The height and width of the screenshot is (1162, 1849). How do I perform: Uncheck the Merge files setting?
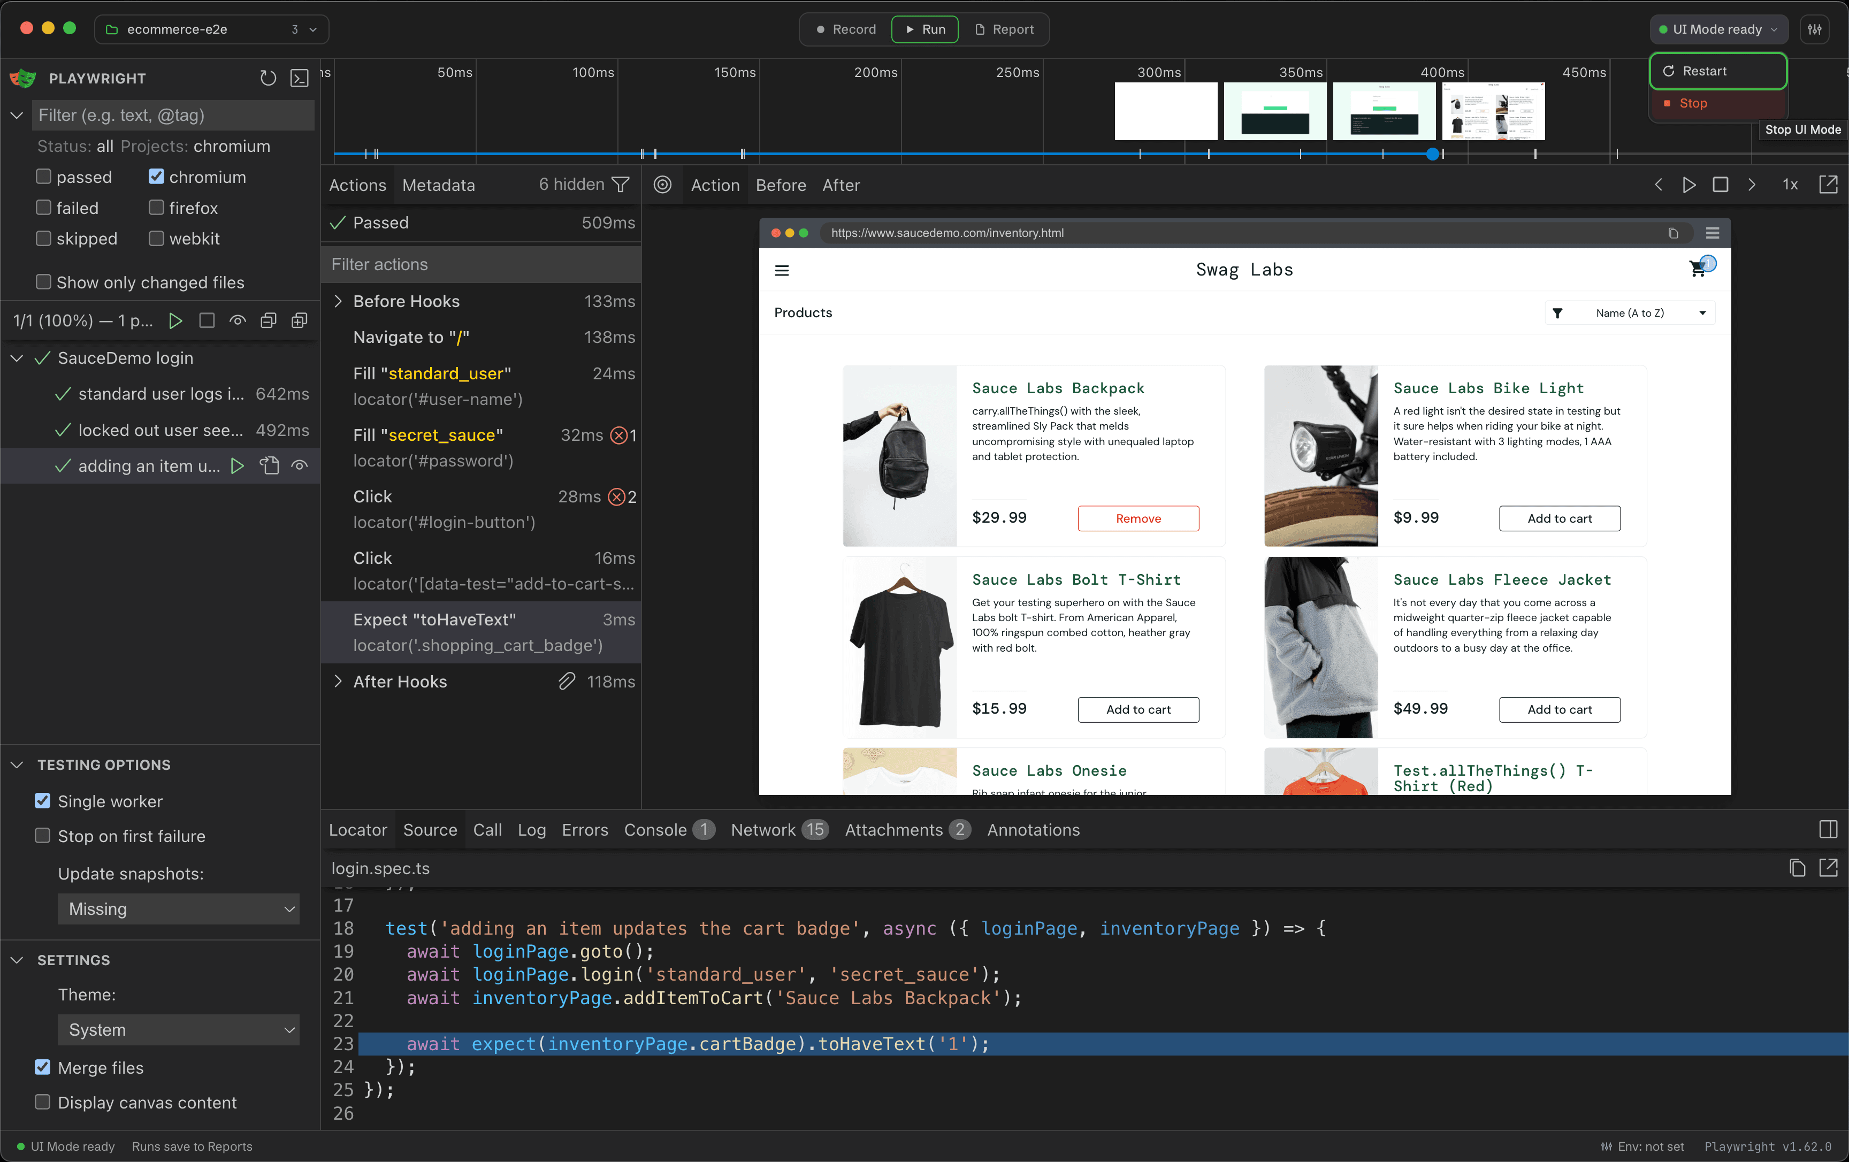click(x=43, y=1067)
